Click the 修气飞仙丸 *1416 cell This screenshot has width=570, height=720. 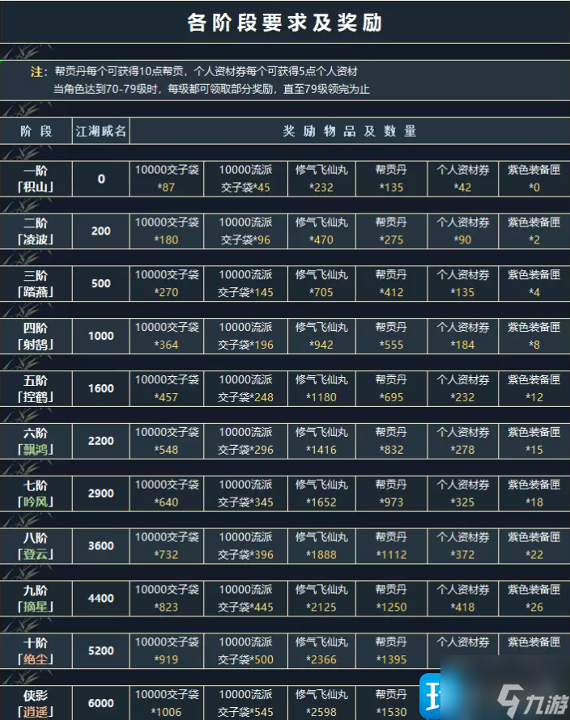coord(321,441)
